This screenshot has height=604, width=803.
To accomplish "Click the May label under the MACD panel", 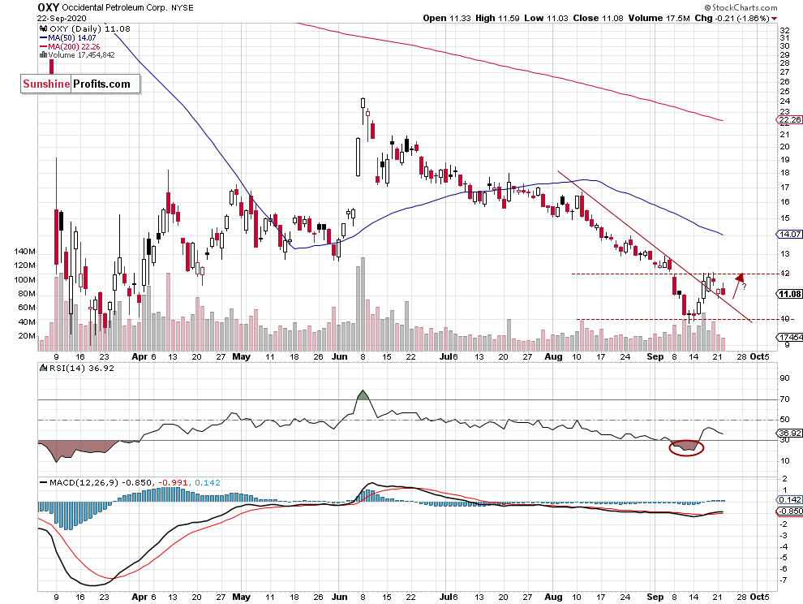I will pos(241,597).
